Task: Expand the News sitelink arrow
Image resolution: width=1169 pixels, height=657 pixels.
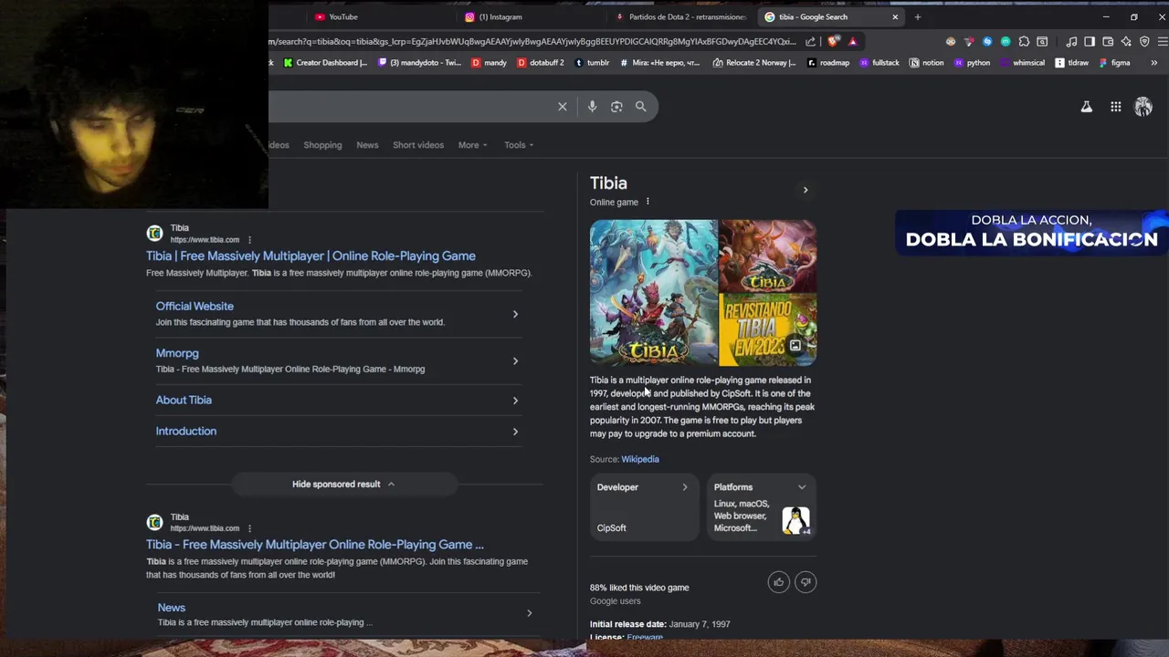Action: [x=529, y=613]
